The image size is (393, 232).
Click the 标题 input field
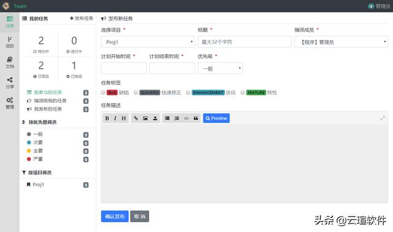point(244,42)
